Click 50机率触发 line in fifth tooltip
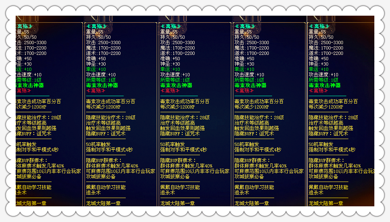Image resolution: width=390 pixels, height=222 pixels. 321,144
